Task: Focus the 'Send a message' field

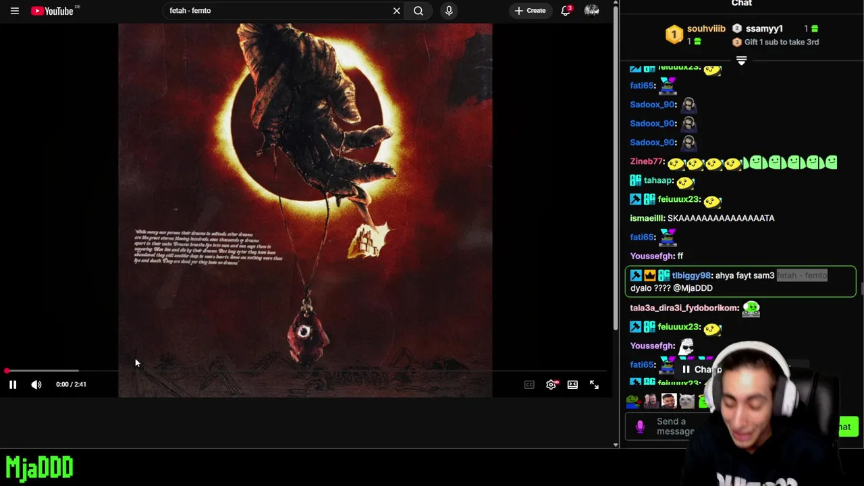Action: click(675, 427)
